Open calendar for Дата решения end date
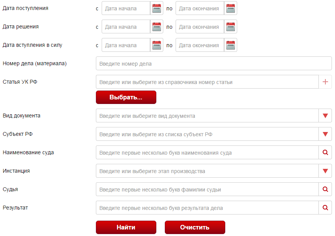 coord(230,27)
